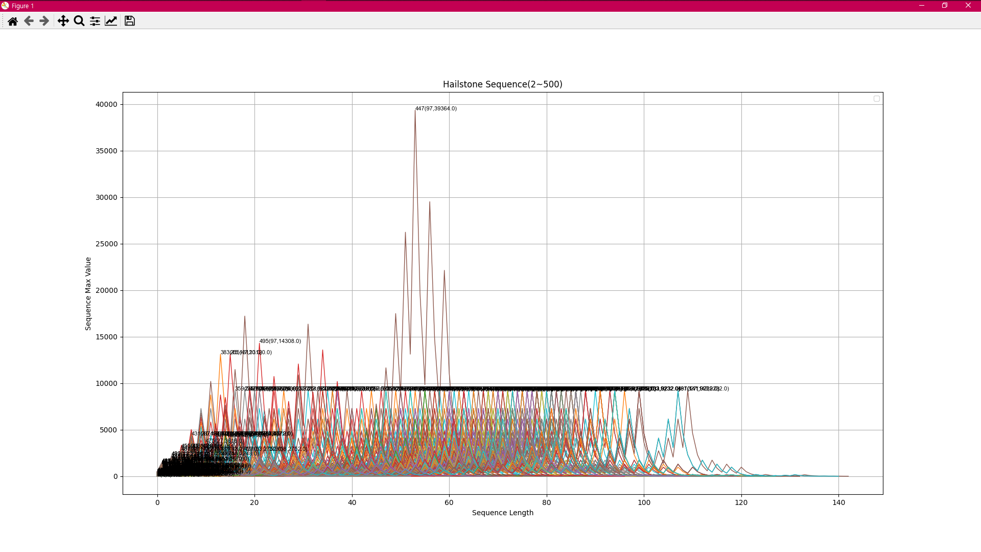
Task: Go back to previous view
Action: 29,21
